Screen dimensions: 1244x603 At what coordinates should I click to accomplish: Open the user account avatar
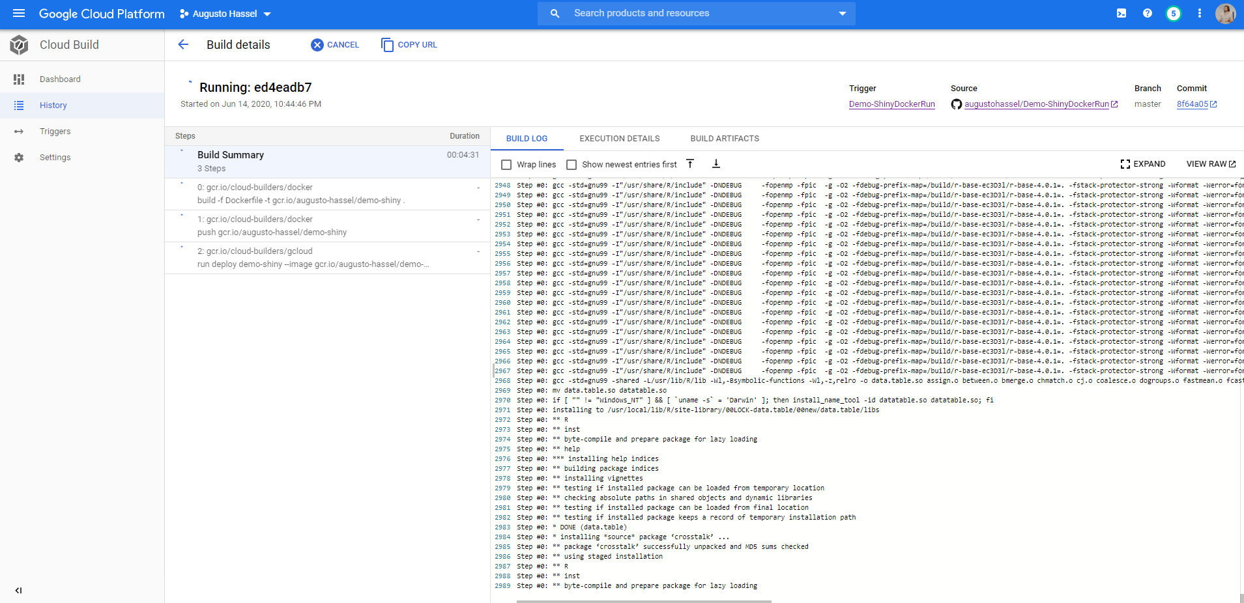click(1225, 13)
